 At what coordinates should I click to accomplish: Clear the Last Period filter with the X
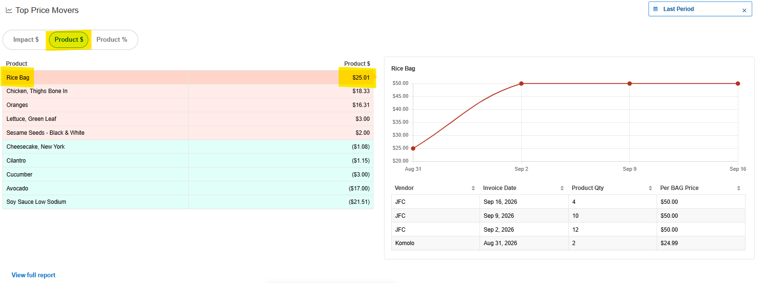click(x=744, y=10)
